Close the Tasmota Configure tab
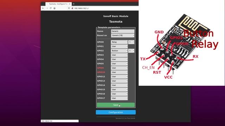This screenshot has height=126, width=225. pos(70,4)
